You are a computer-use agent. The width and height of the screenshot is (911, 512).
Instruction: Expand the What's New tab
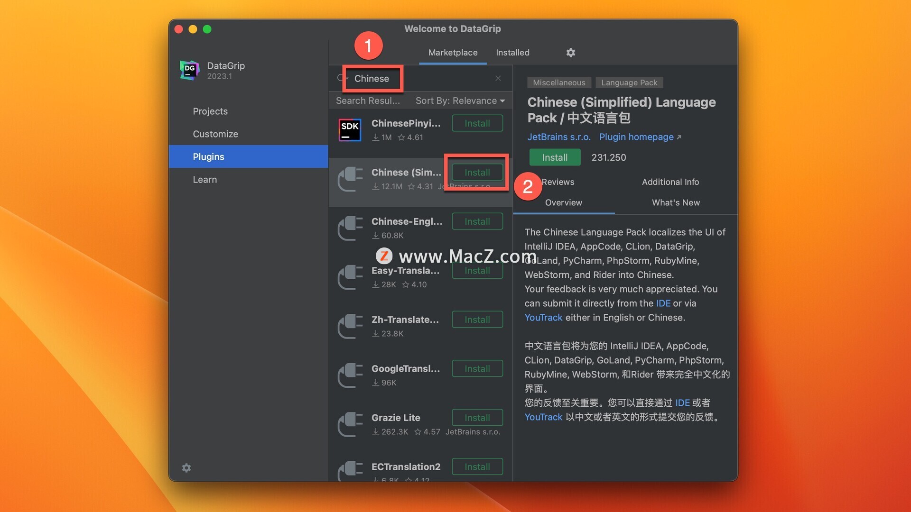676,202
